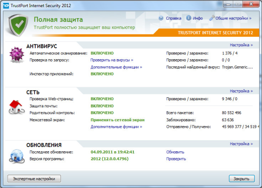This screenshot has width=262, height=188.
Task: Click the orange TRUSTPORT INTERNET SECURITY 2012 banner
Action: [215, 32]
